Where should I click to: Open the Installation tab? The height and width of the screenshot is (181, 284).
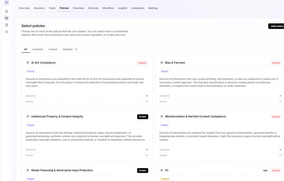(138, 8)
